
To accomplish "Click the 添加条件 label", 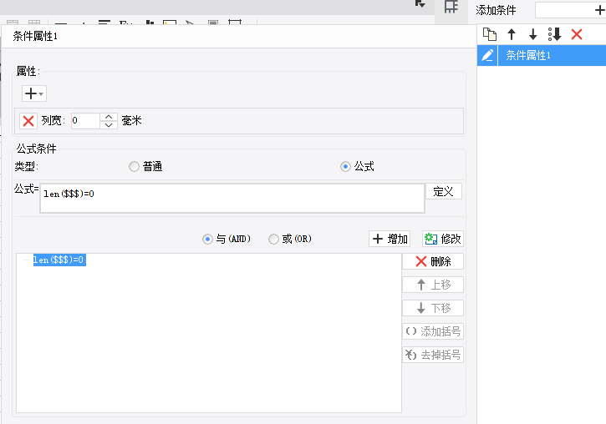I will coord(496,10).
